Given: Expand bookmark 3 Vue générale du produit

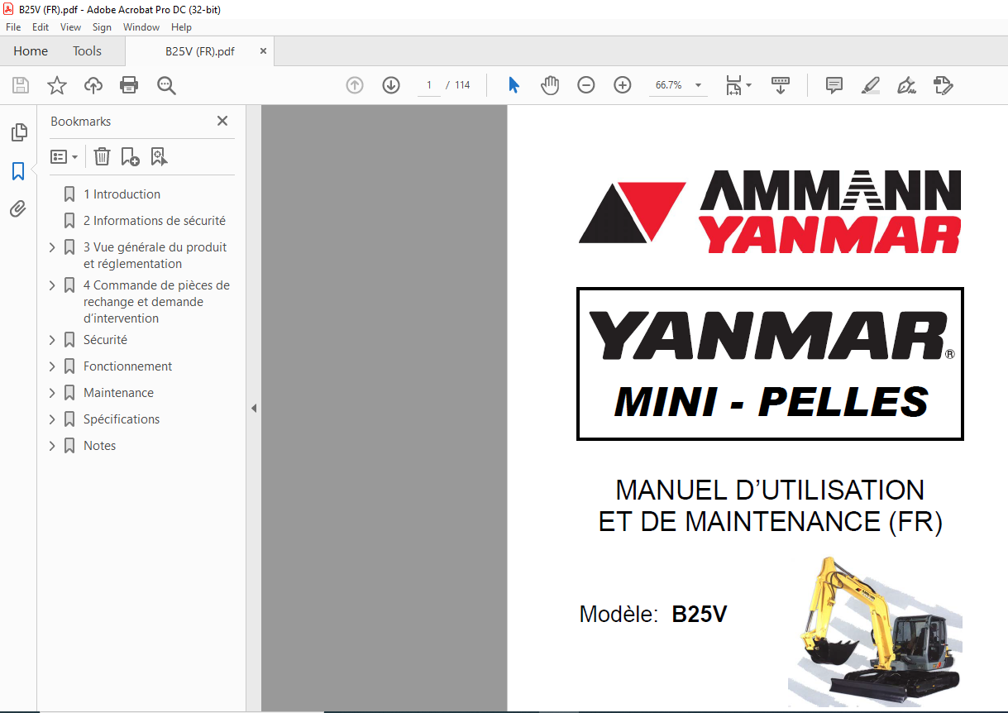Looking at the screenshot, I should click(x=52, y=247).
